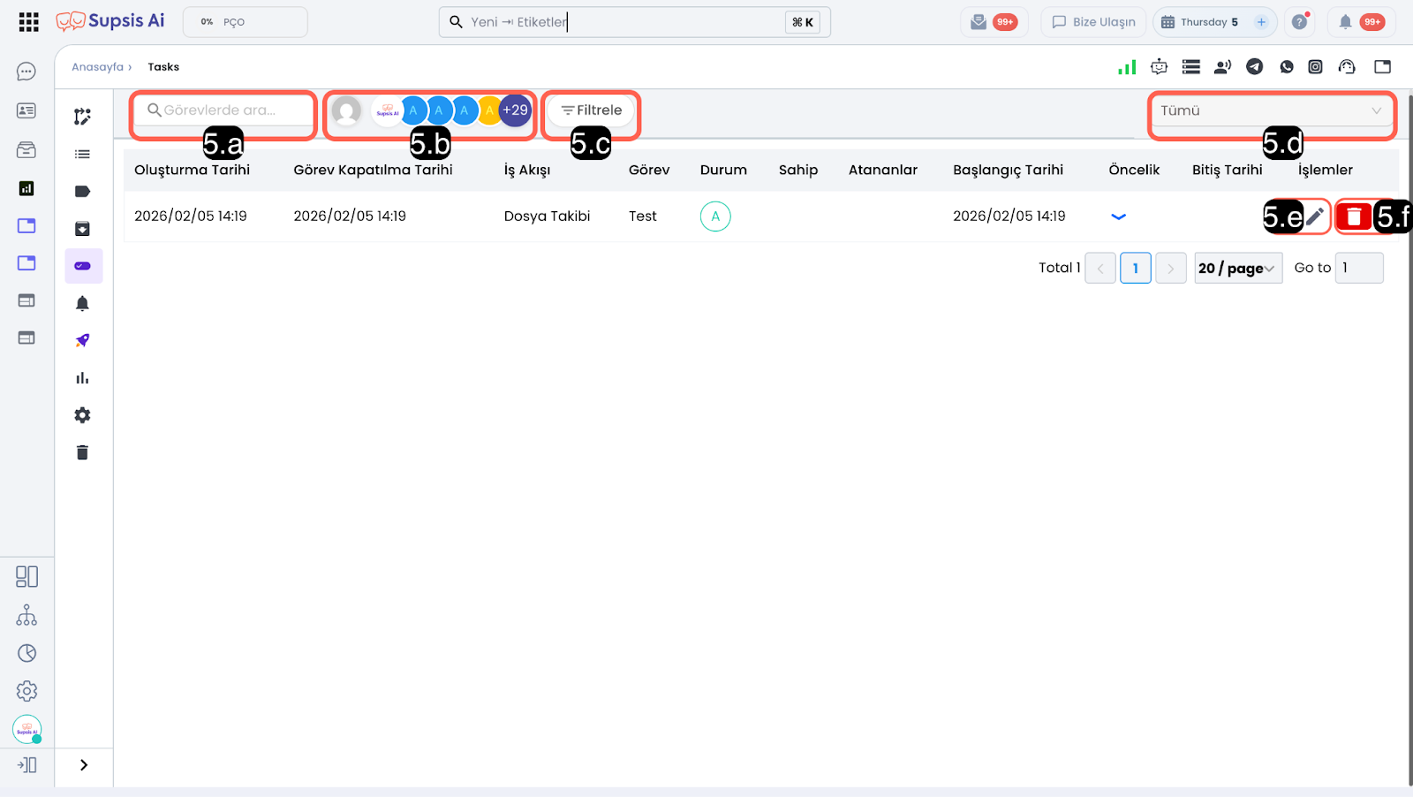
Task: Toggle the grey default user avatar filter
Action: pyautogui.click(x=346, y=111)
